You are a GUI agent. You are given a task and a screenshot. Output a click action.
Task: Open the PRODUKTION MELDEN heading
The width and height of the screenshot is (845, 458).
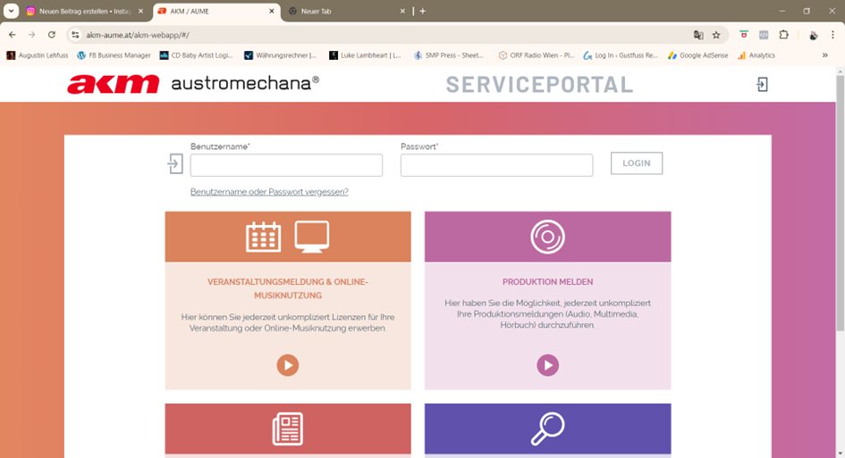click(x=547, y=282)
